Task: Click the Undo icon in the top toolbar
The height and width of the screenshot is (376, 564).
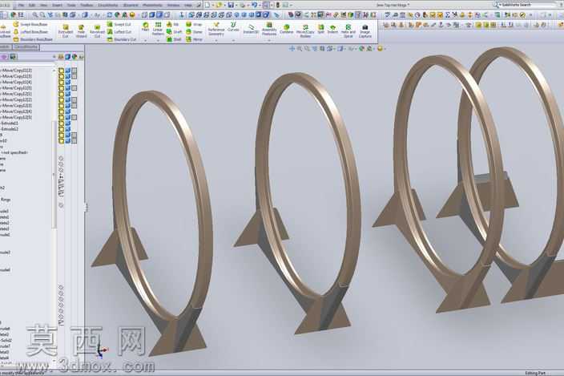Action: coord(254,5)
